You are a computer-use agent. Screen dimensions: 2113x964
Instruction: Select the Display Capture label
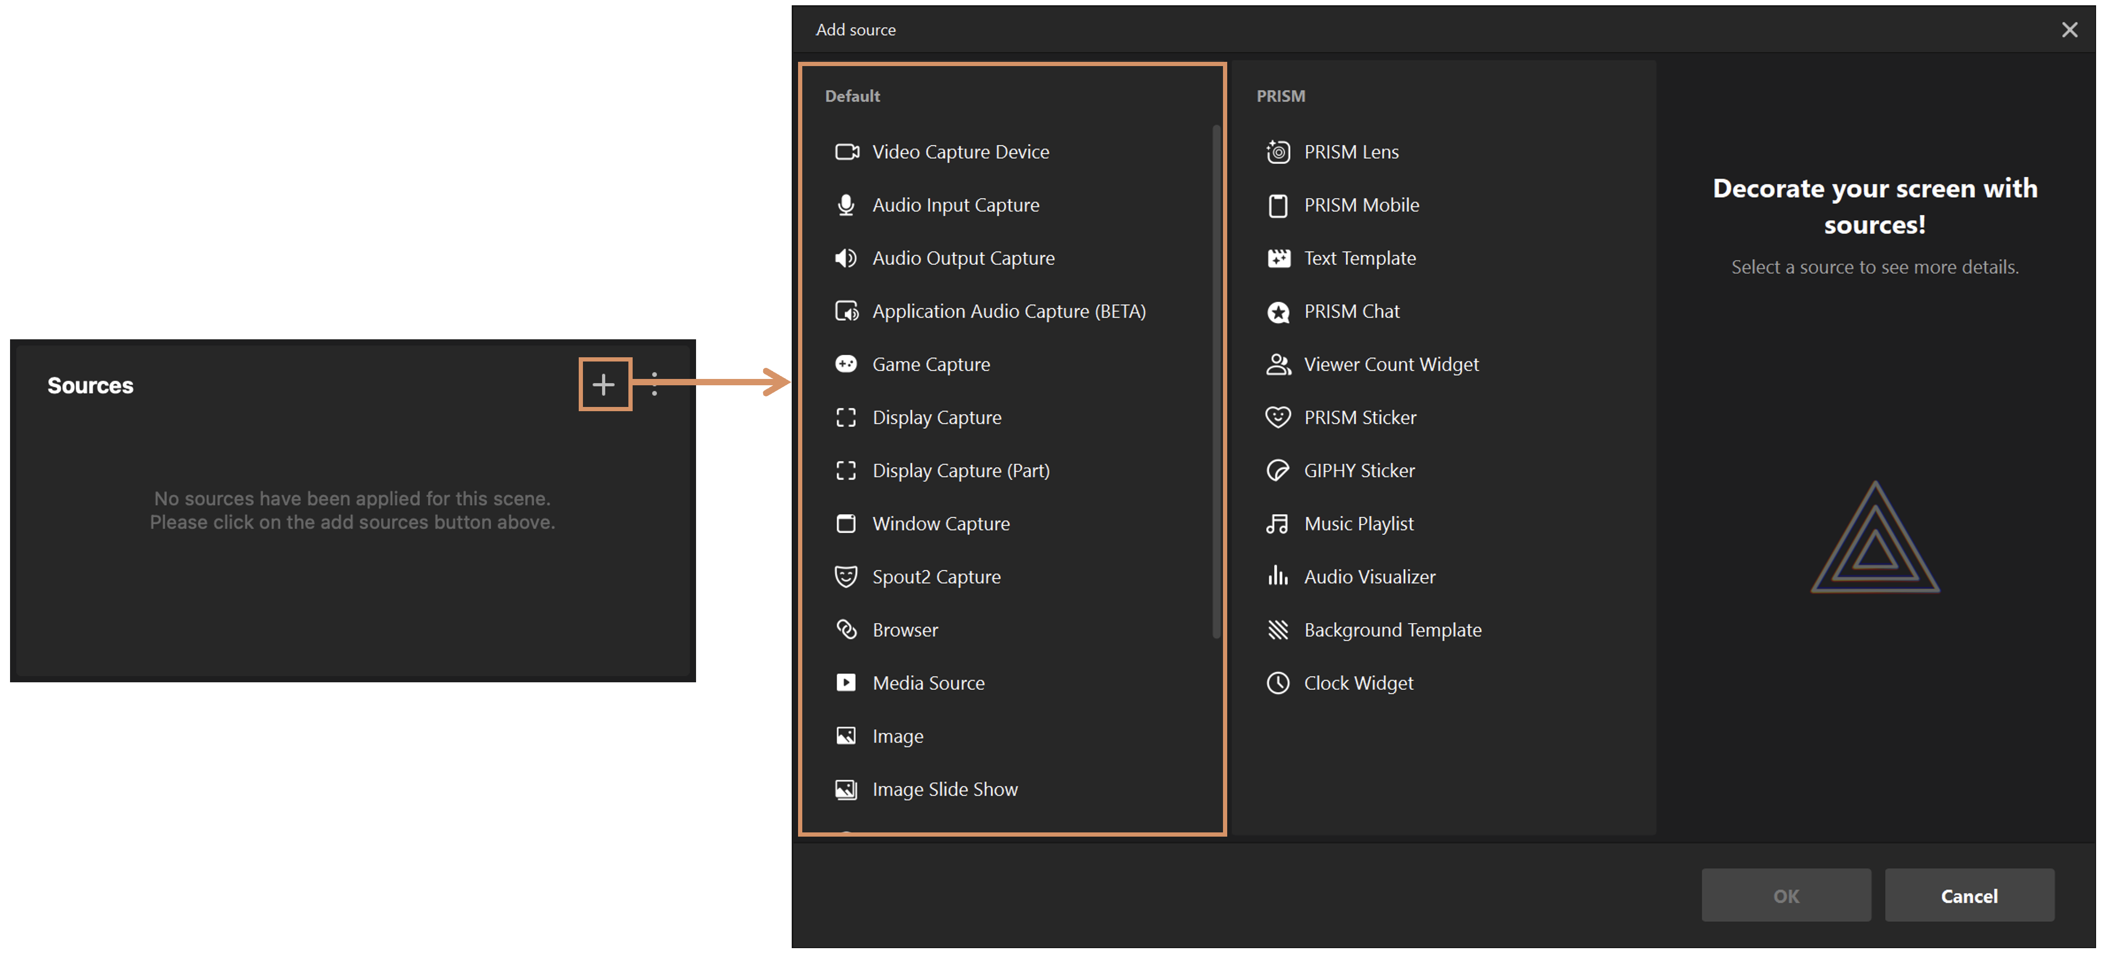(x=937, y=418)
